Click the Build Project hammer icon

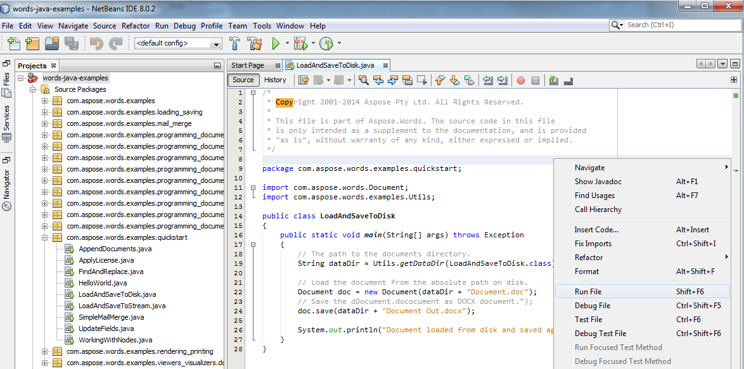point(234,44)
